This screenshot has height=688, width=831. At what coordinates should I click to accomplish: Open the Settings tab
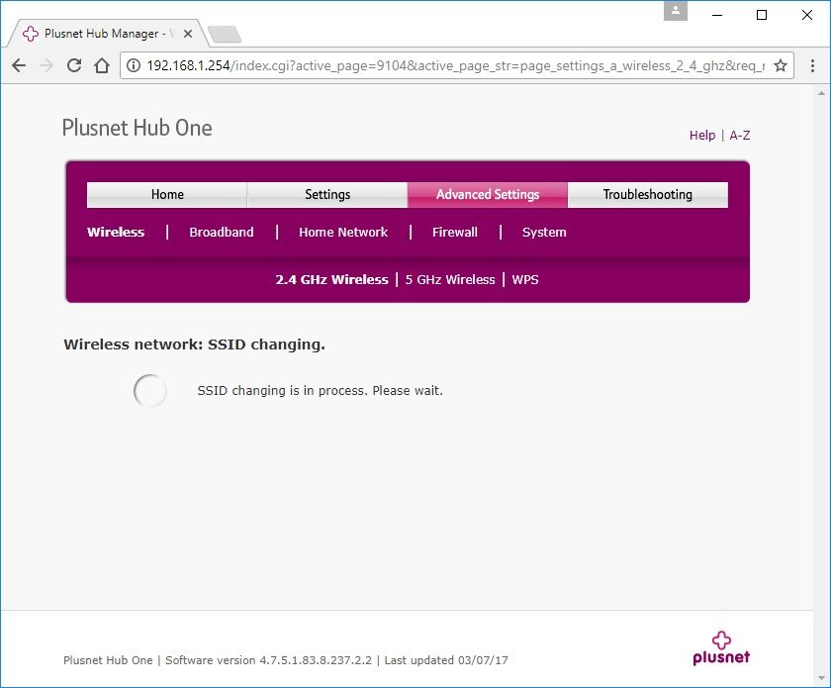[x=327, y=194]
